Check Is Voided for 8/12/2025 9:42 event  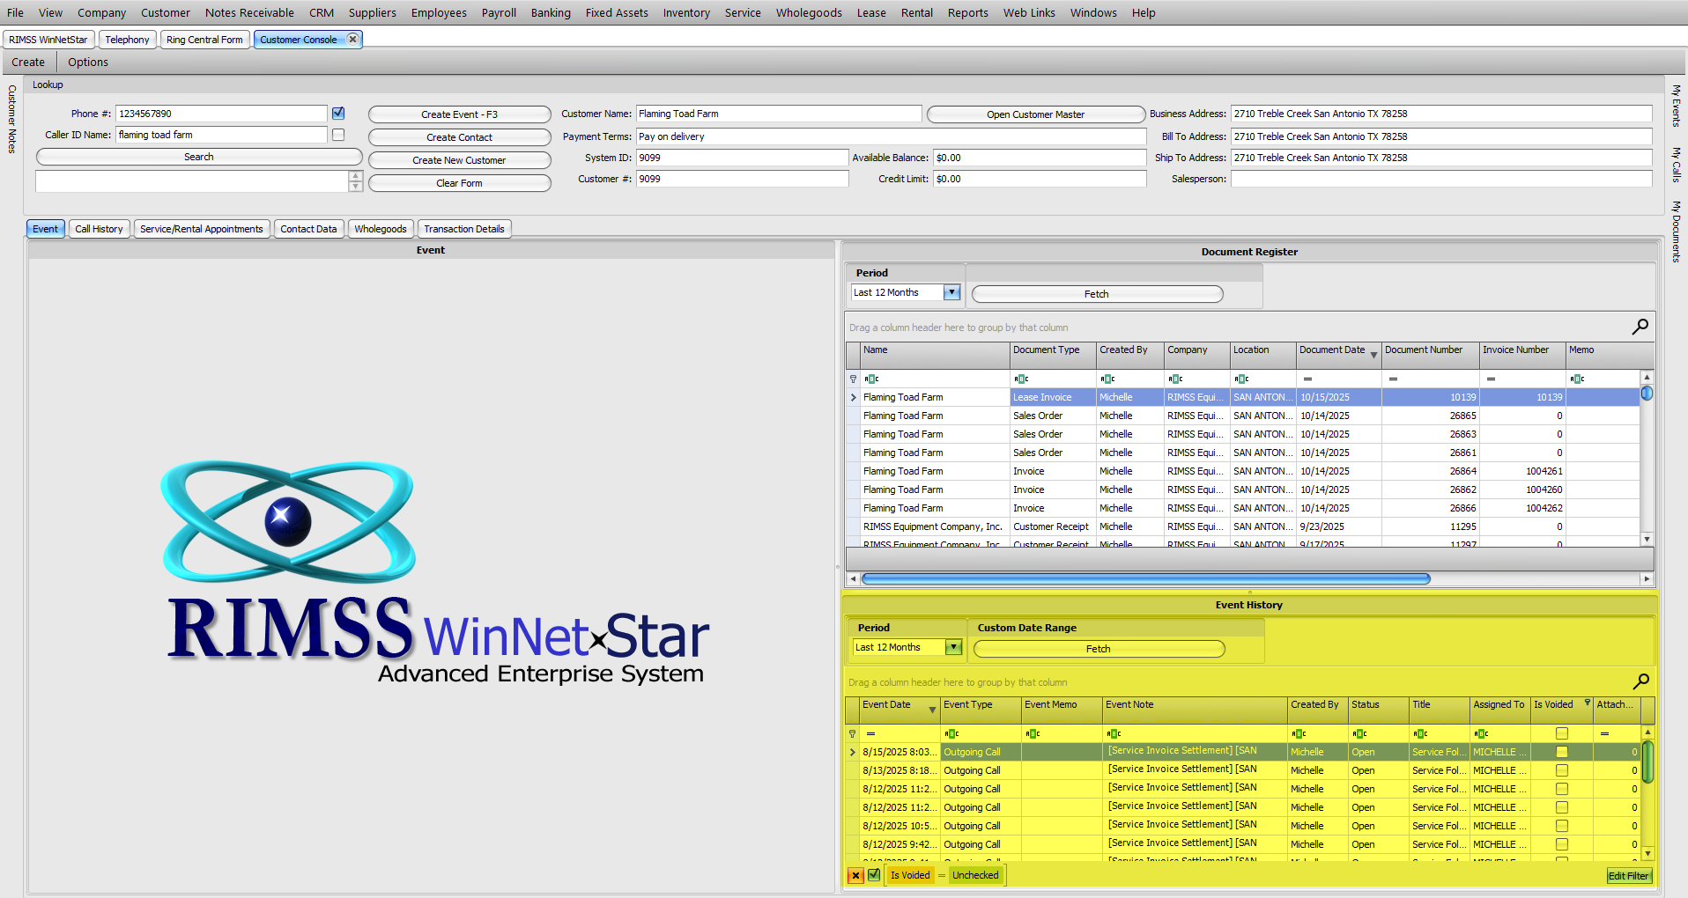coord(1562,844)
